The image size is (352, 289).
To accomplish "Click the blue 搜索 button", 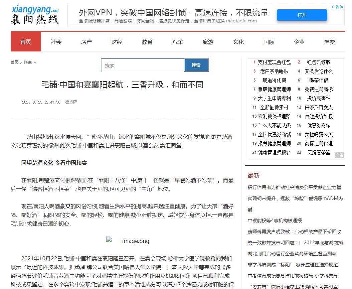I will coord(196,65).
